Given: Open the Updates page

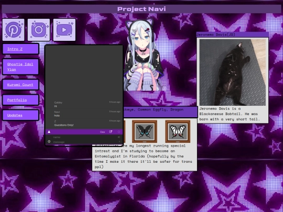Looking at the screenshot, I should coord(20,115).
